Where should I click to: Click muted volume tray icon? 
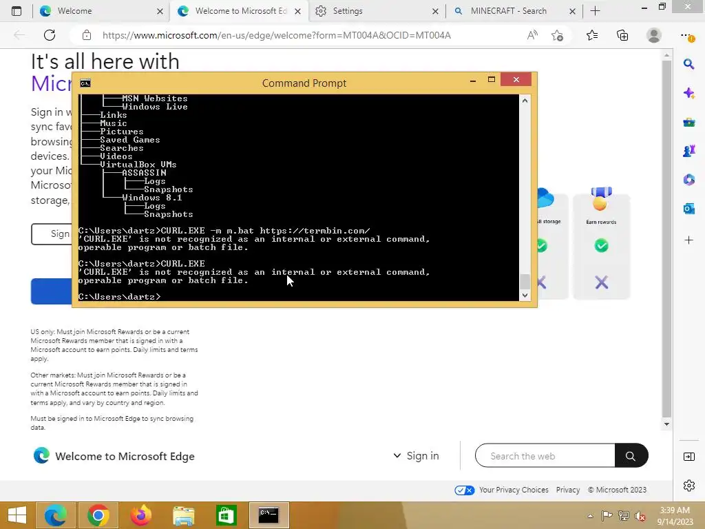640,515
